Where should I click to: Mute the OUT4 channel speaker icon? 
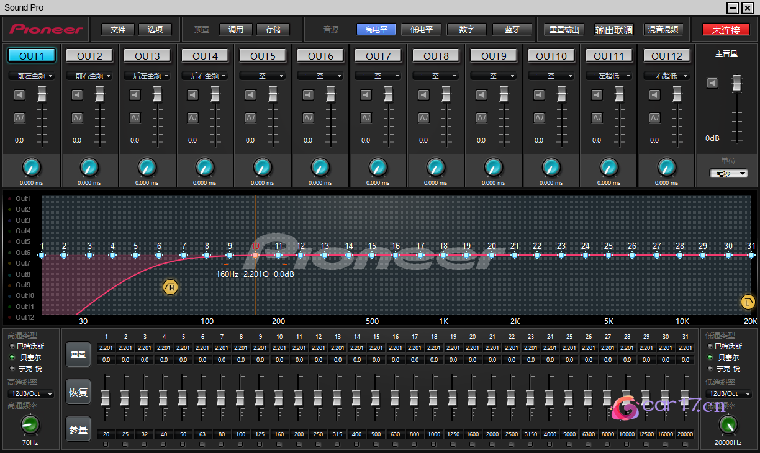192,95
